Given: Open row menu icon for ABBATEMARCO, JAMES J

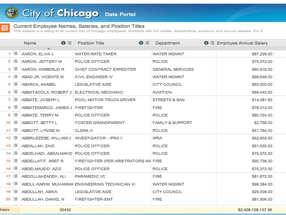Looking at the screenshot, I should [15, 107].
